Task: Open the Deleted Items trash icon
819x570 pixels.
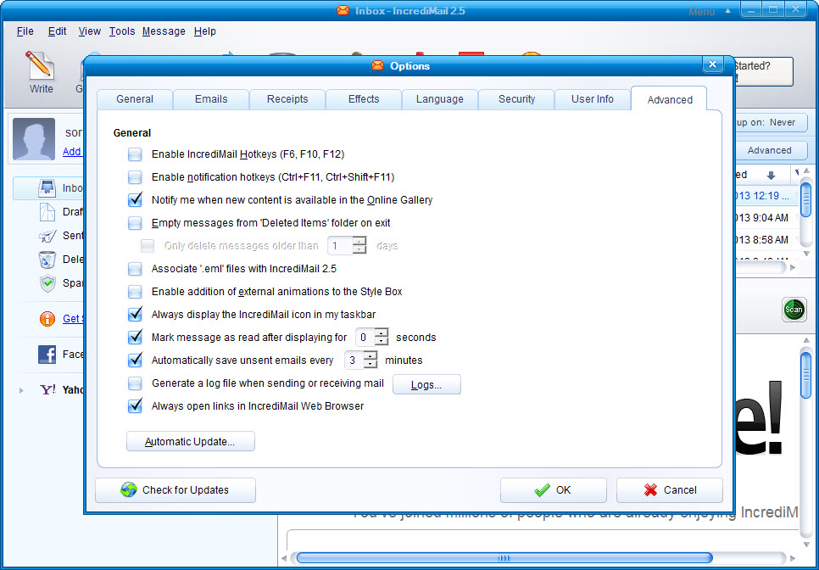Action: pyautogui.click(x=47, y=260)
